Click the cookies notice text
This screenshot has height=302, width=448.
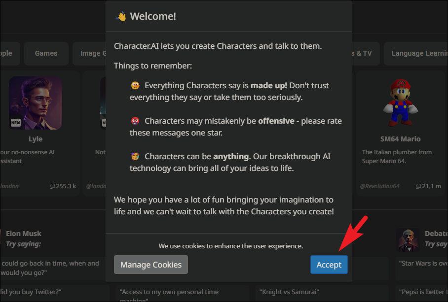[x=230, y=246]
